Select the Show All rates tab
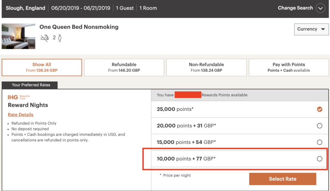The image size is (330, 191). 42,67
